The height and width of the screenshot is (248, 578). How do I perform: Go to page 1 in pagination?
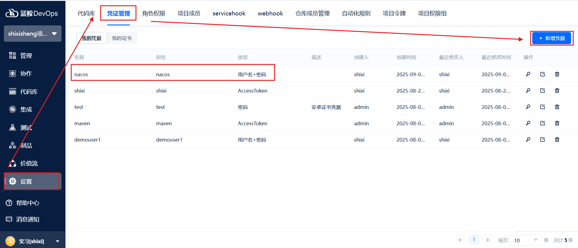pos(474,240)
